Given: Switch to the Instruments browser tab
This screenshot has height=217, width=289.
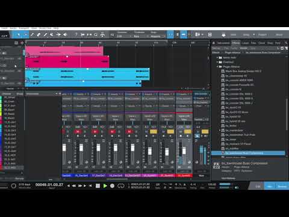Looking at the screenshot, I should coord(223,43).
